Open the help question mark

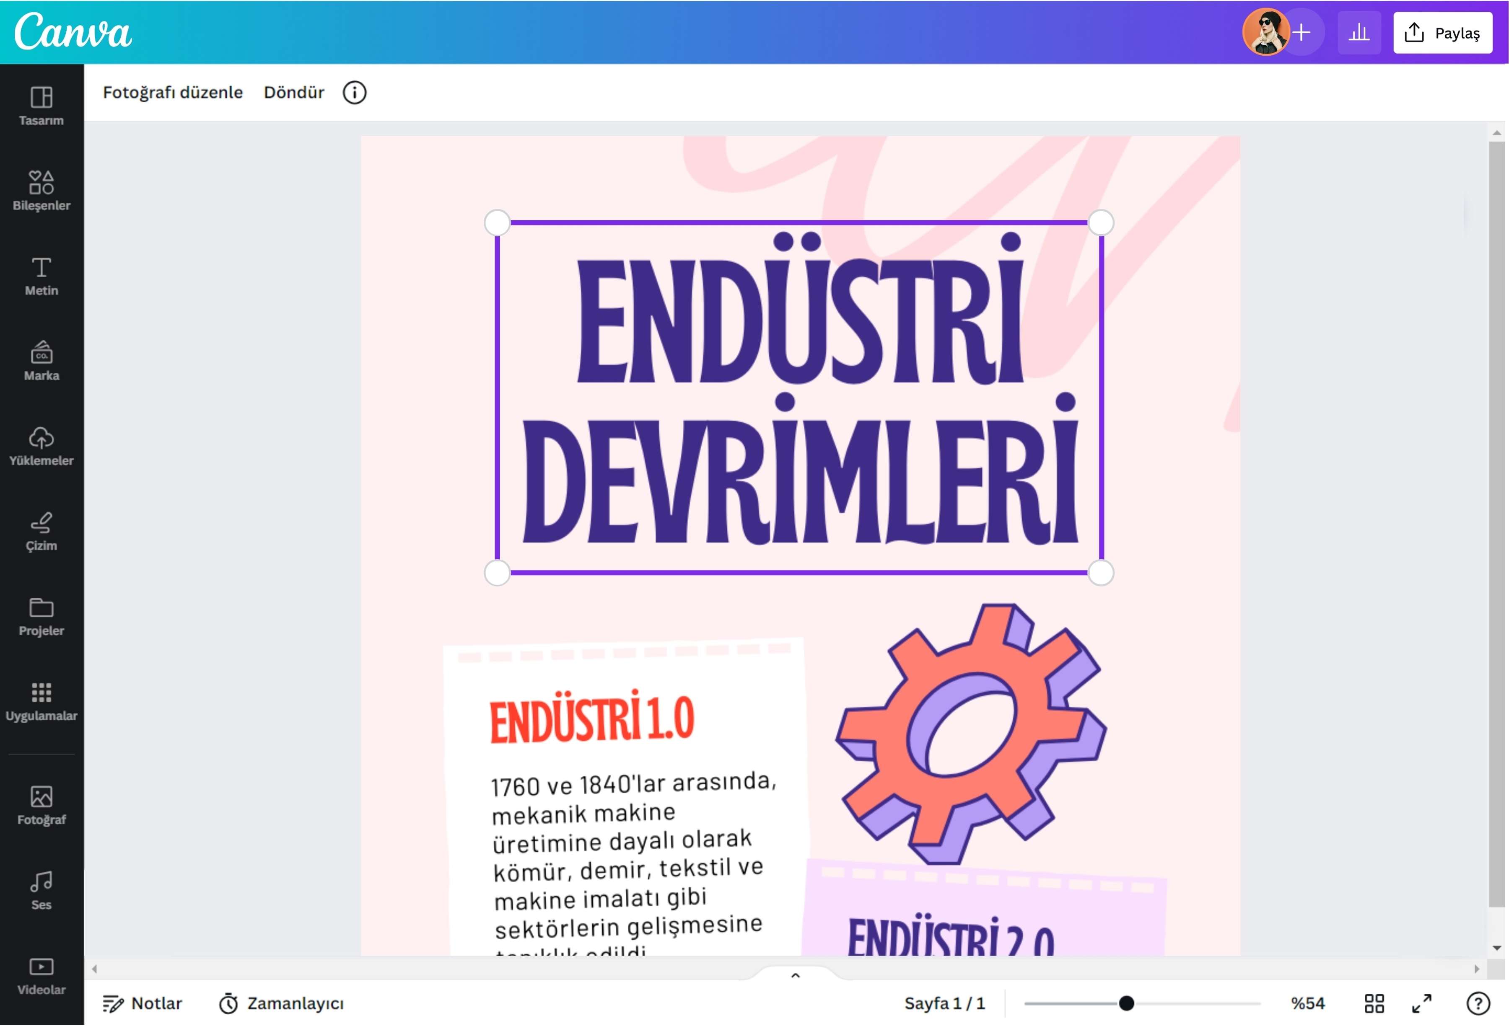click(x=1478, y=1003)
